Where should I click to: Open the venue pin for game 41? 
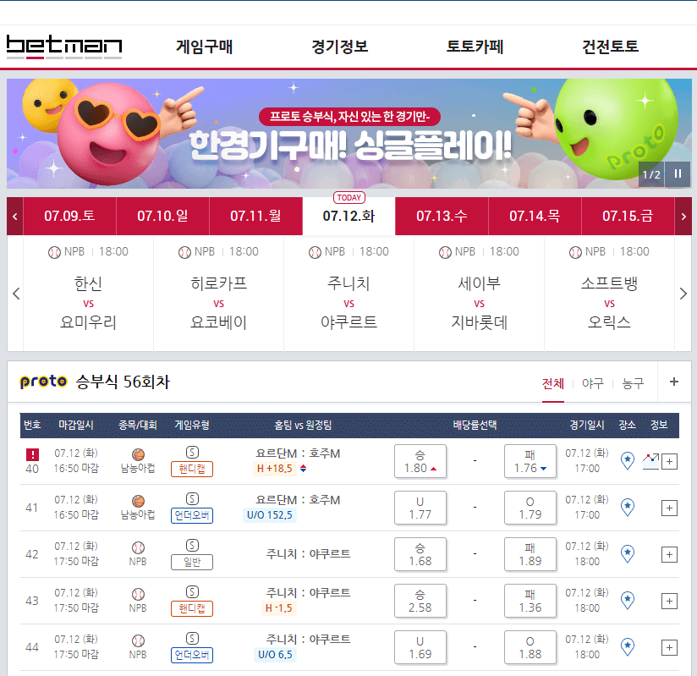[x=627, y=507]
